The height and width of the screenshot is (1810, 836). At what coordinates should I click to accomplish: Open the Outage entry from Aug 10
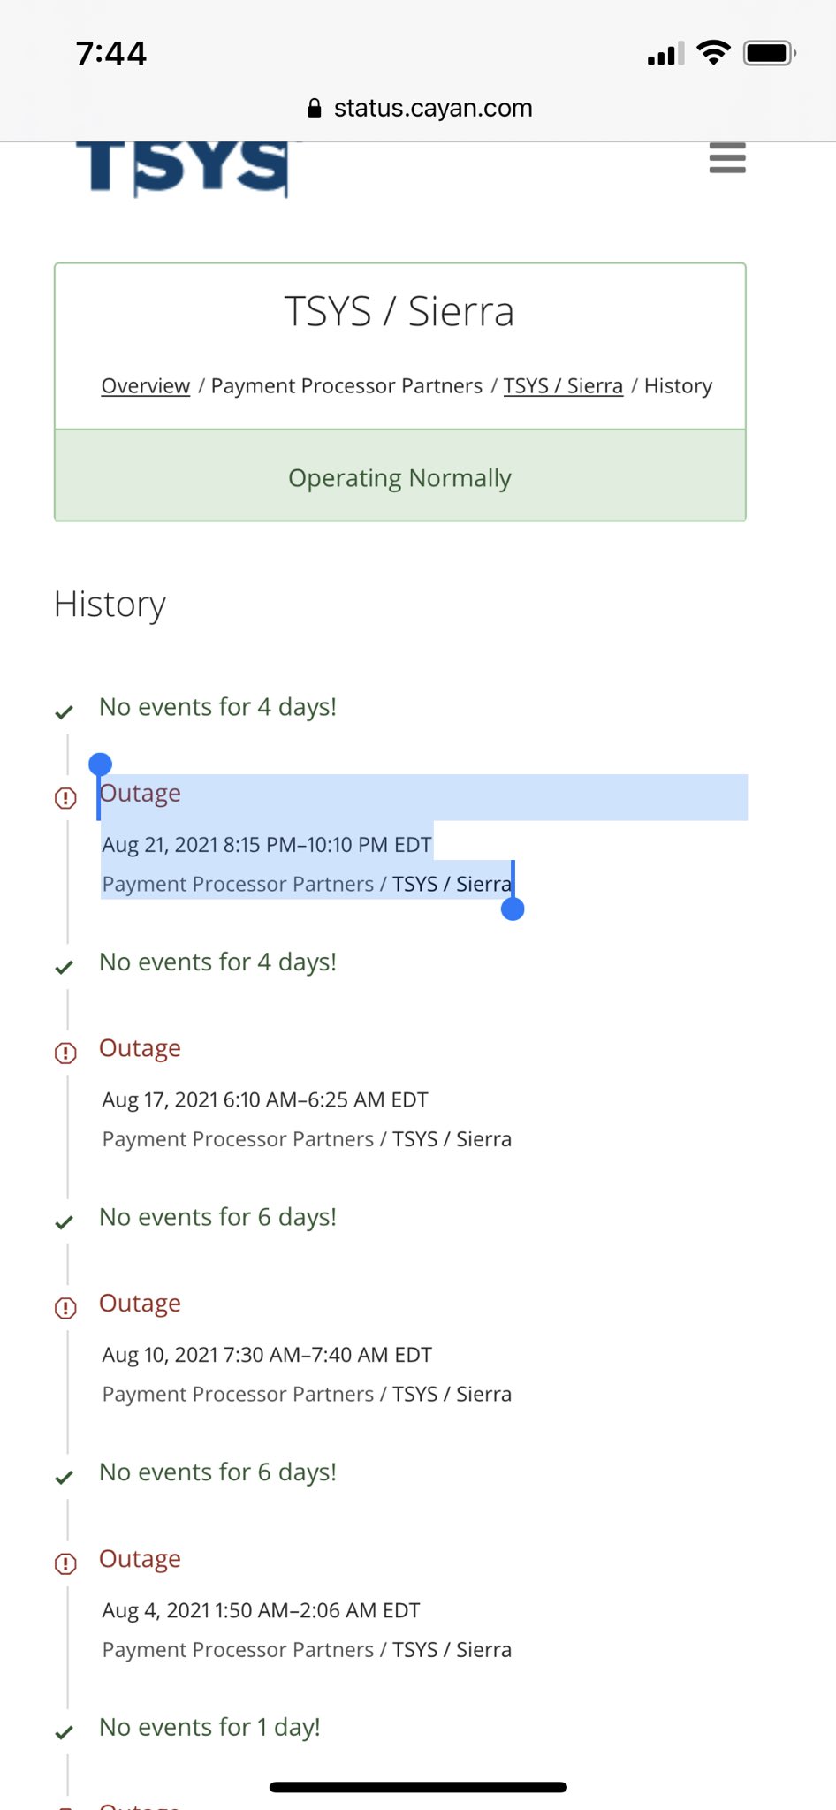[140, 1304]
